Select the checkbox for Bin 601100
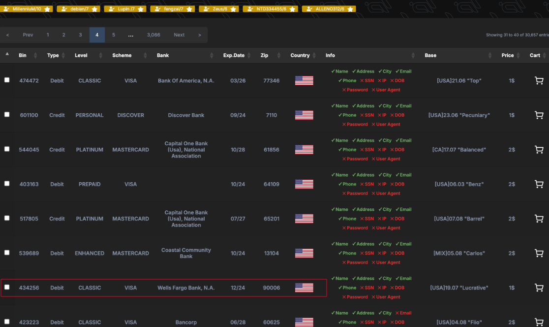 click(7, 115)
